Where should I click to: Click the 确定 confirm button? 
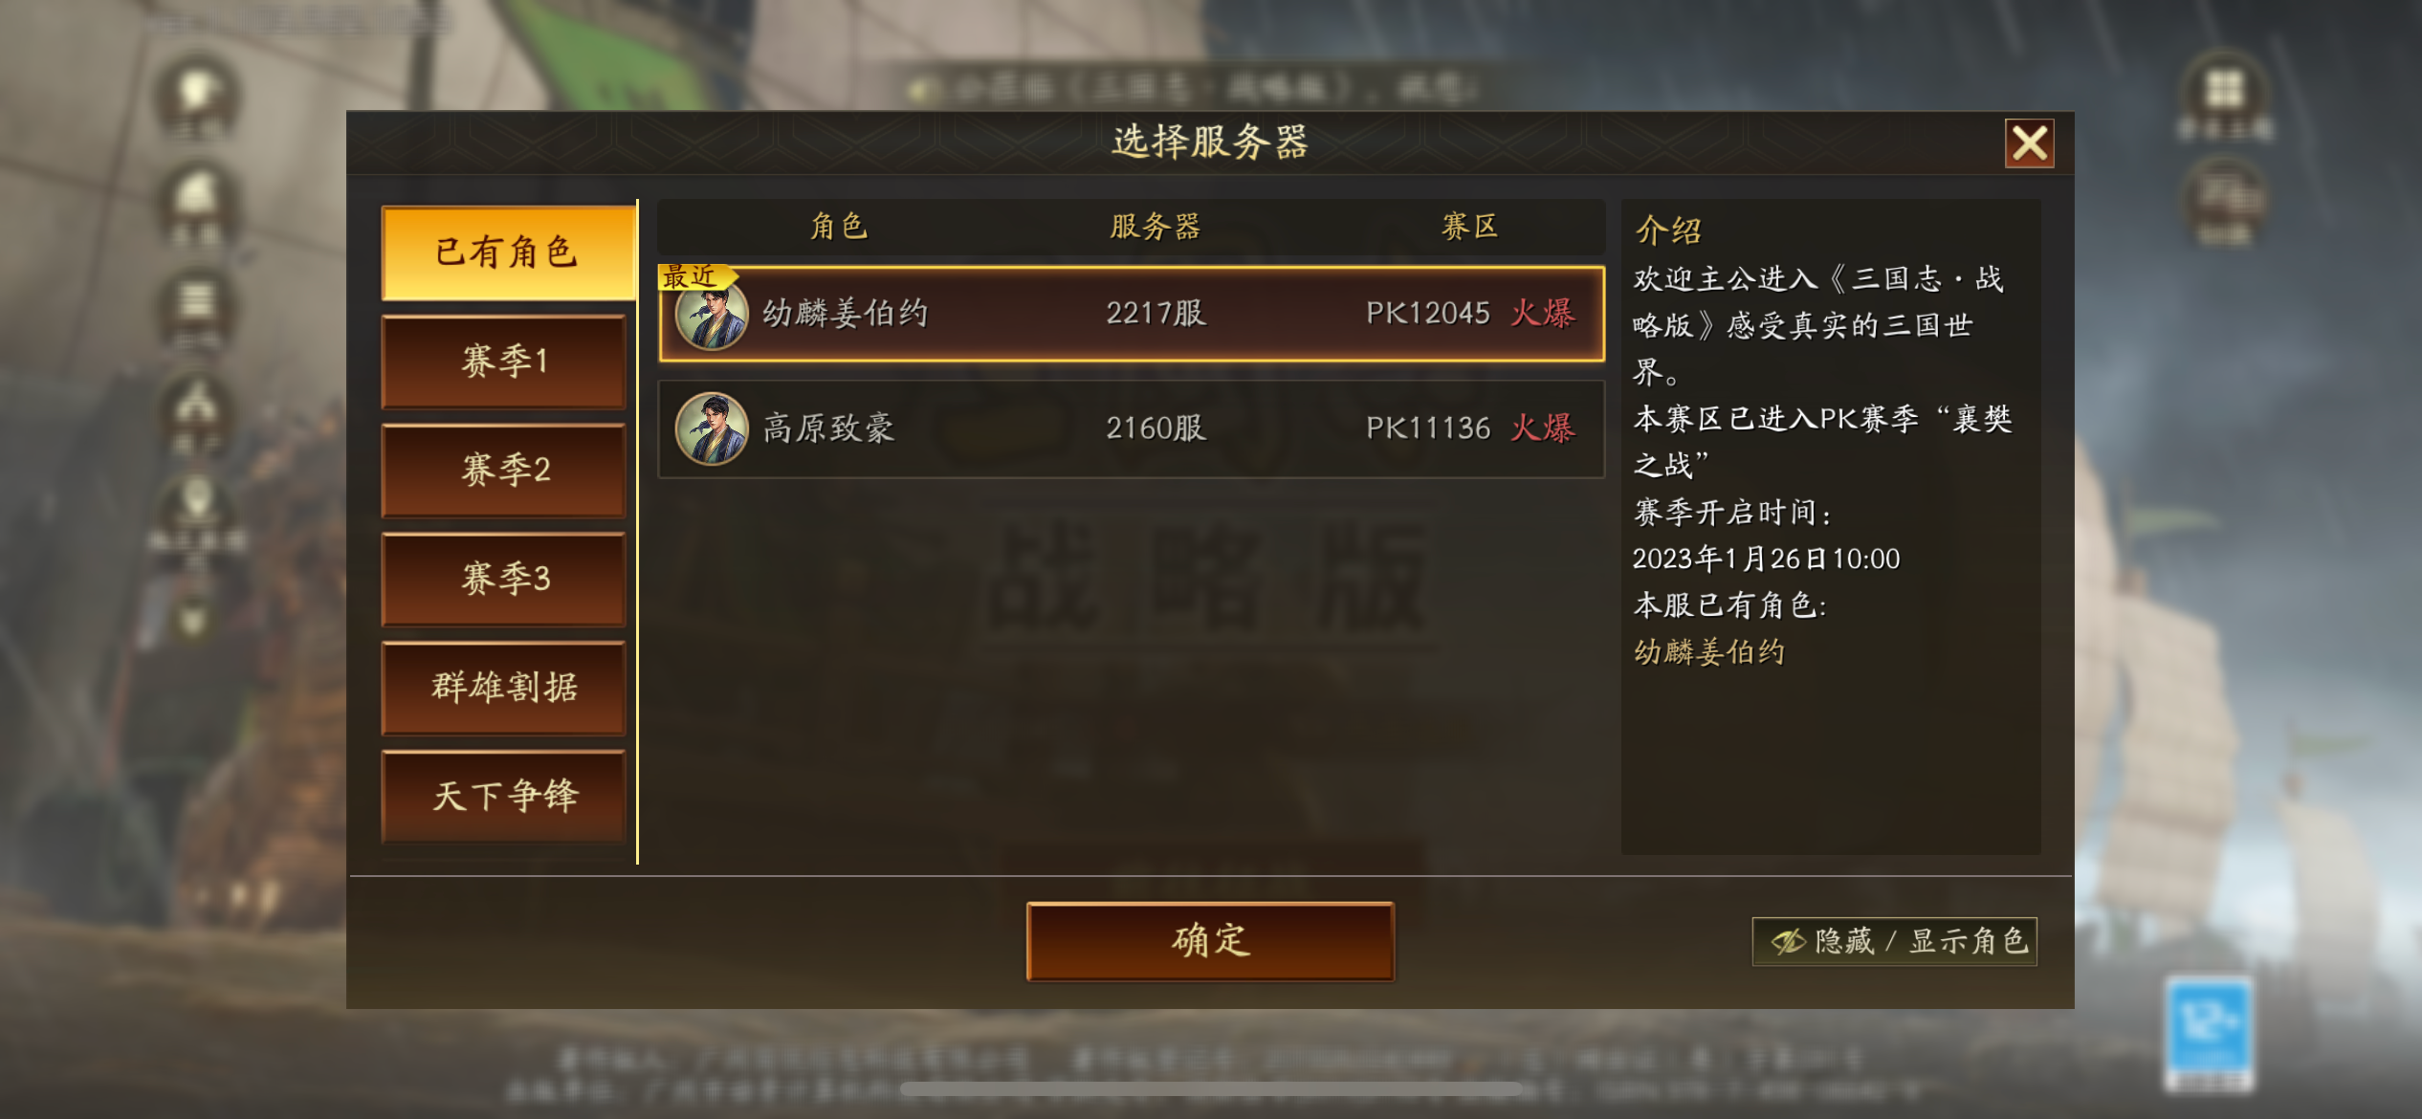coord(1210,941)
